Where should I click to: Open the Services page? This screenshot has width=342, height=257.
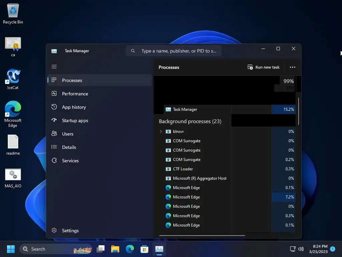click(x=100, y=161)
